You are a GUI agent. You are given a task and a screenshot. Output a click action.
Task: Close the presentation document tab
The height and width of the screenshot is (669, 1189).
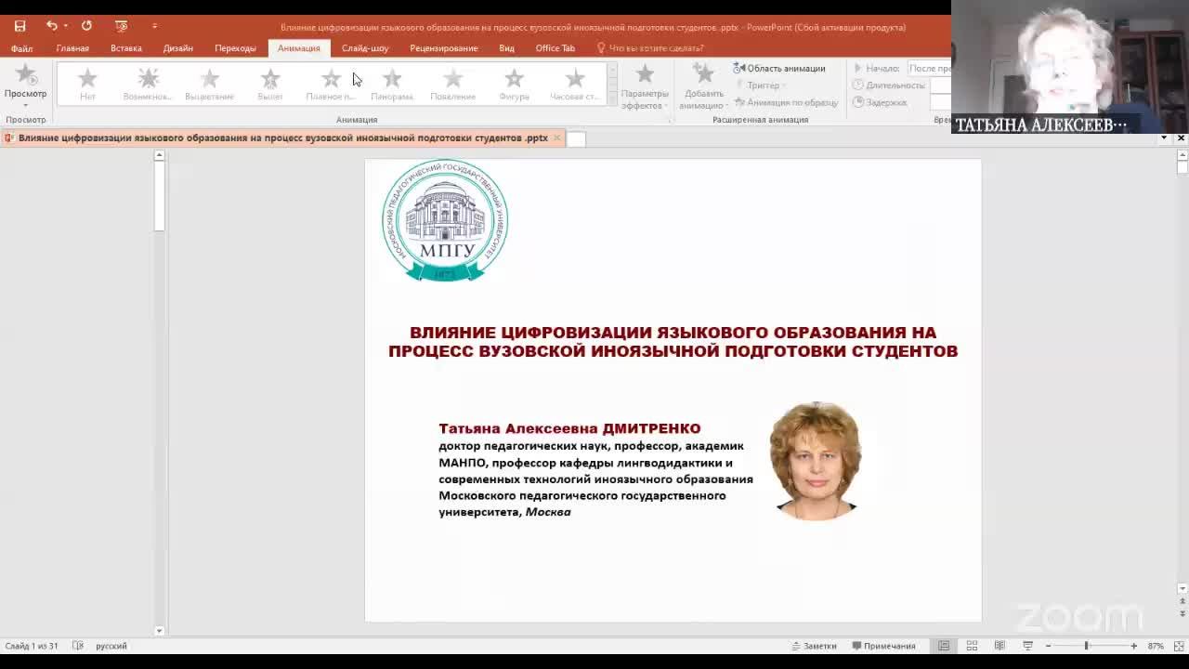point(557,138)
